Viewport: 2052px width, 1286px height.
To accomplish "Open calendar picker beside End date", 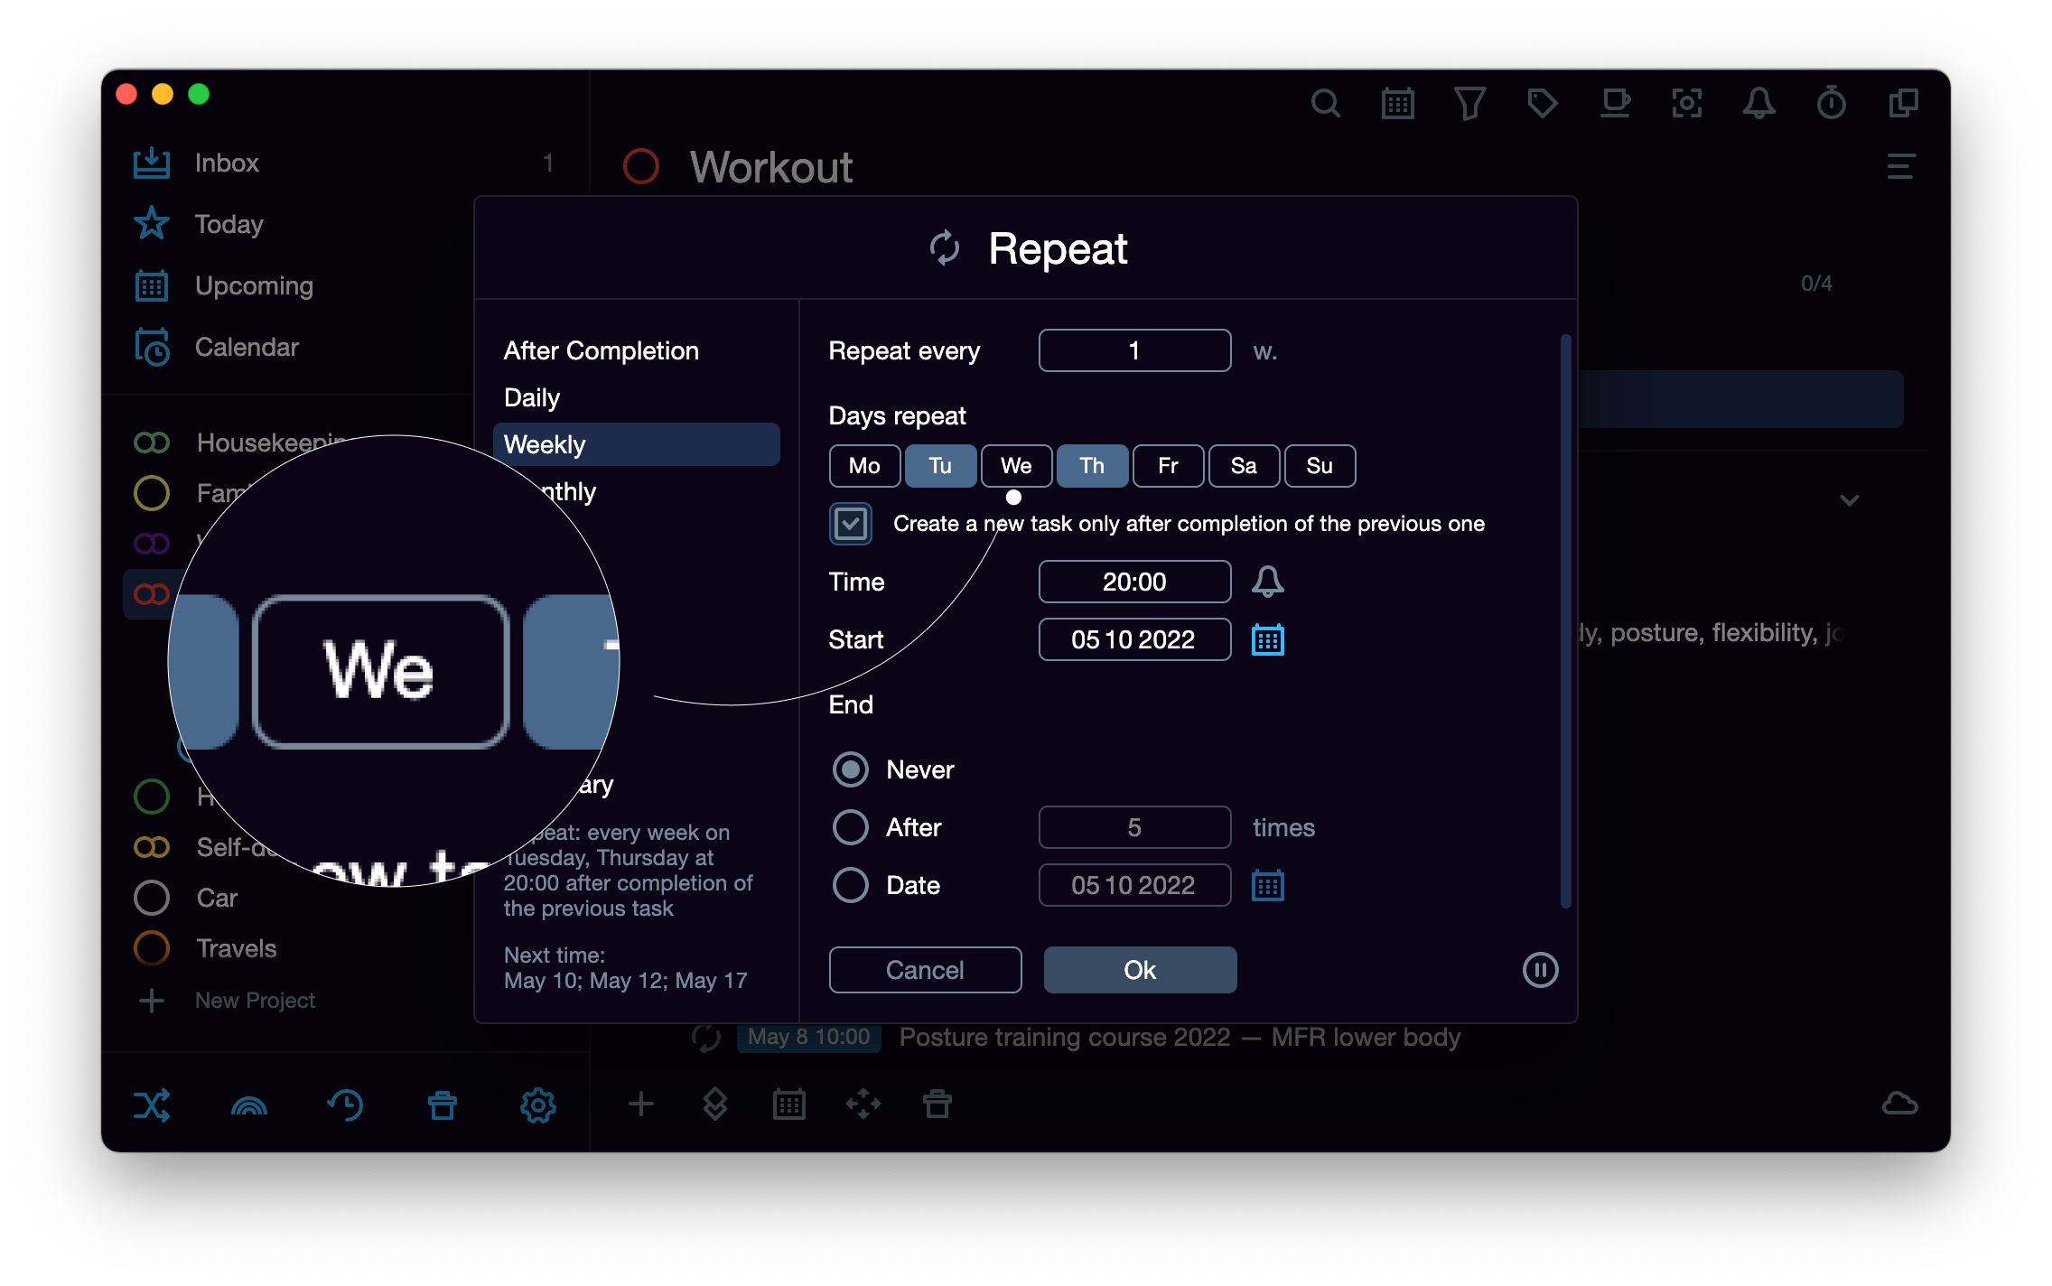I will [x=1268, y=885].
